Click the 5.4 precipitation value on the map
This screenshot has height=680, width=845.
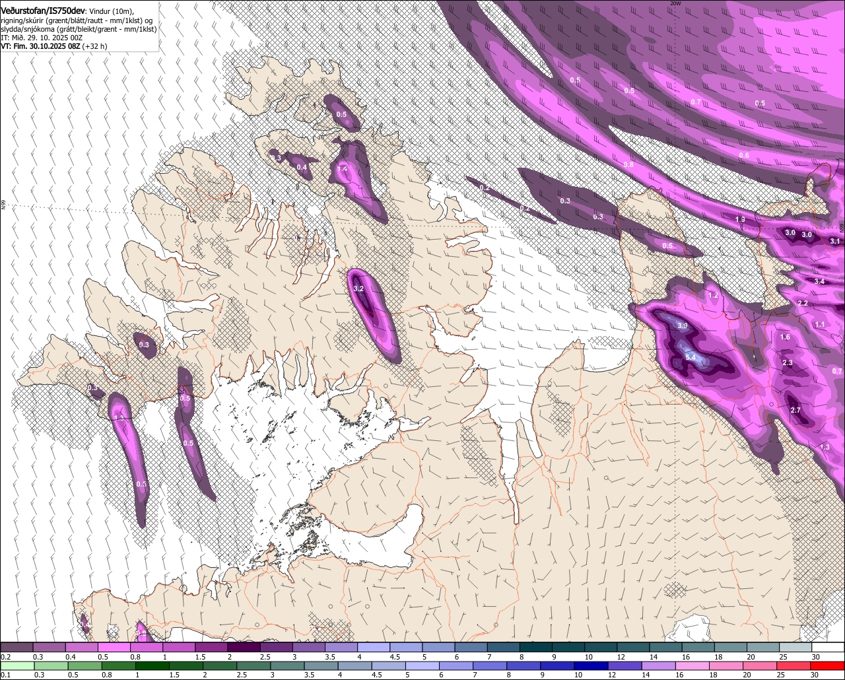(x=691, y=357)
